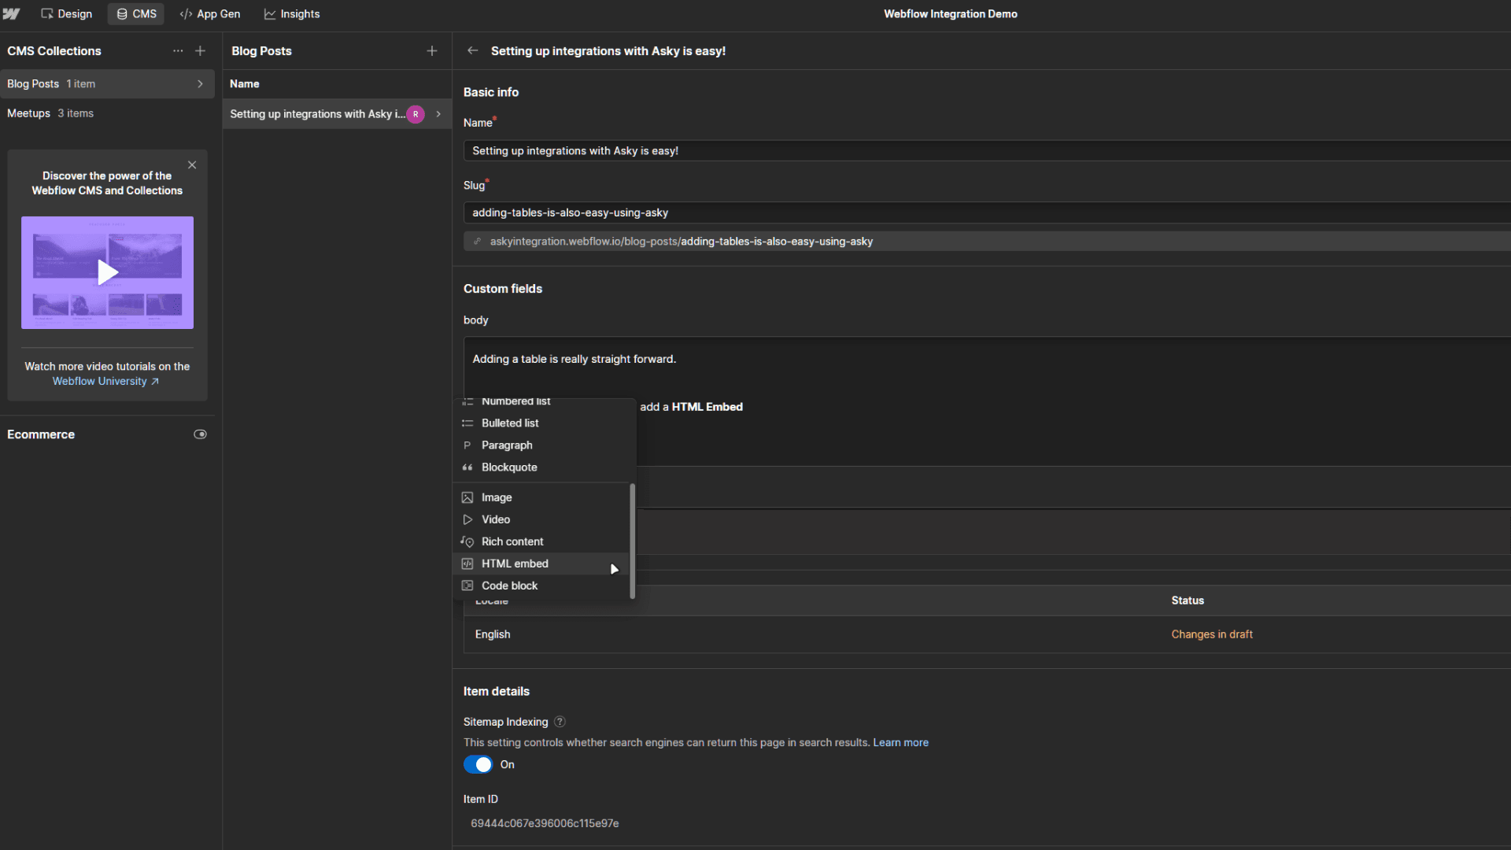
Task: Close the Webflow CMS tutorial card
Action: coord(192,165)
